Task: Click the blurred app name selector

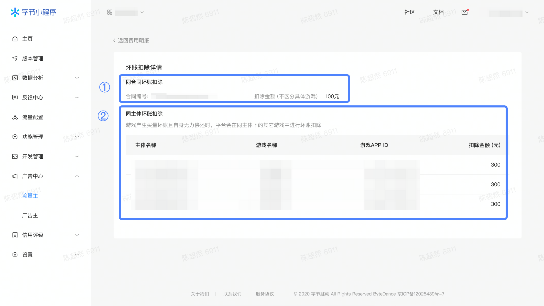Action: pos(126,13)
